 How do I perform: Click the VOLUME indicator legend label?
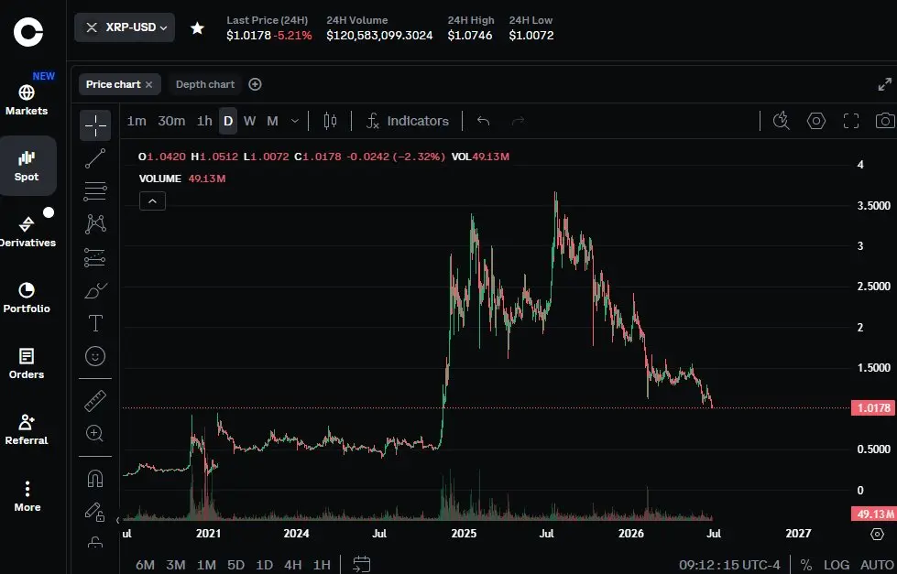(x=160, y=179)
